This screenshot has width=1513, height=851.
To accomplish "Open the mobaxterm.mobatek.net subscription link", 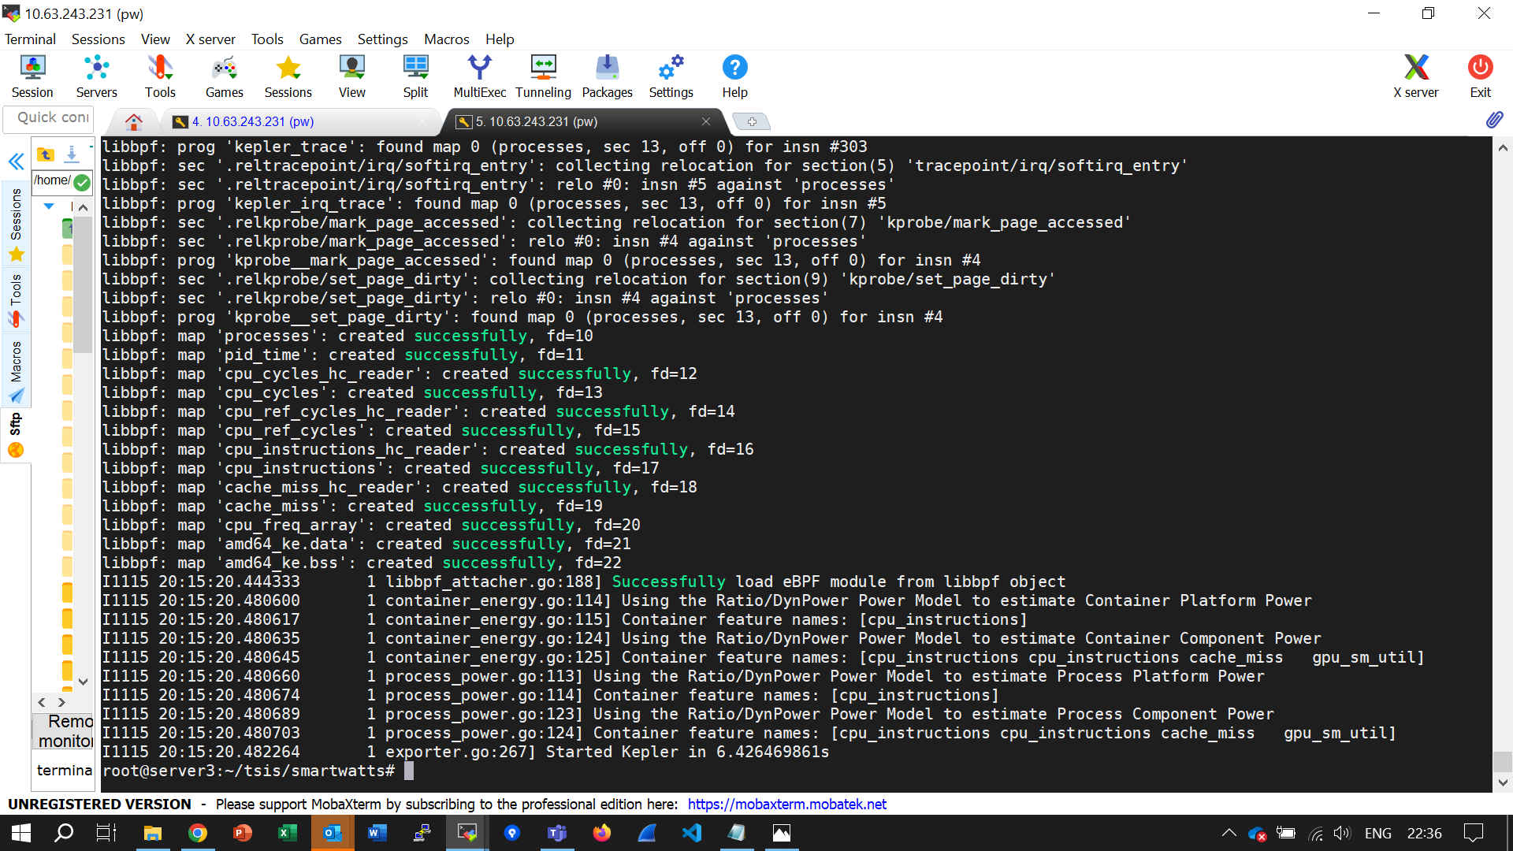I will (787, 805).
